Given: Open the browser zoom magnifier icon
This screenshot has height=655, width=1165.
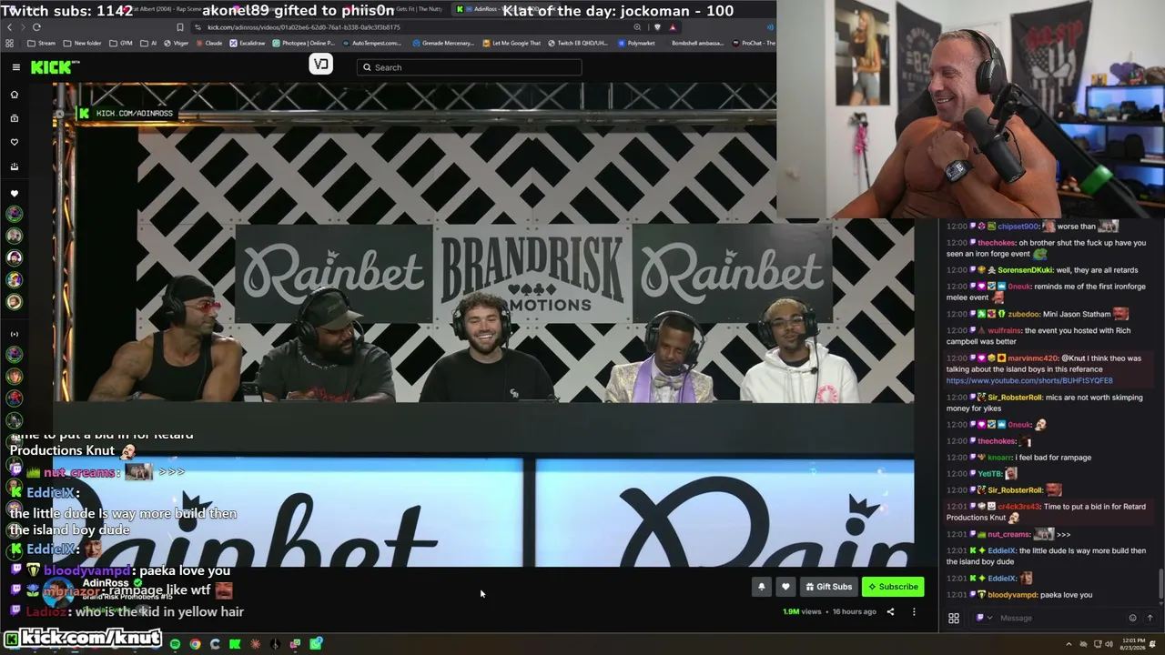Looking at the screenshot, I should coord(637,27).
